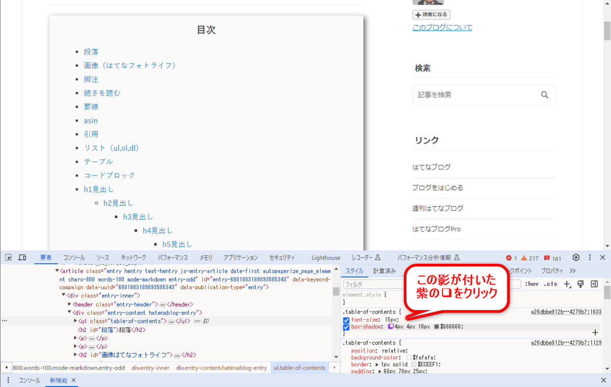Image resolution: width=611 pixels, height=387 pixels.
Task: Switch to the ソース tab
Action: point(102,258)
